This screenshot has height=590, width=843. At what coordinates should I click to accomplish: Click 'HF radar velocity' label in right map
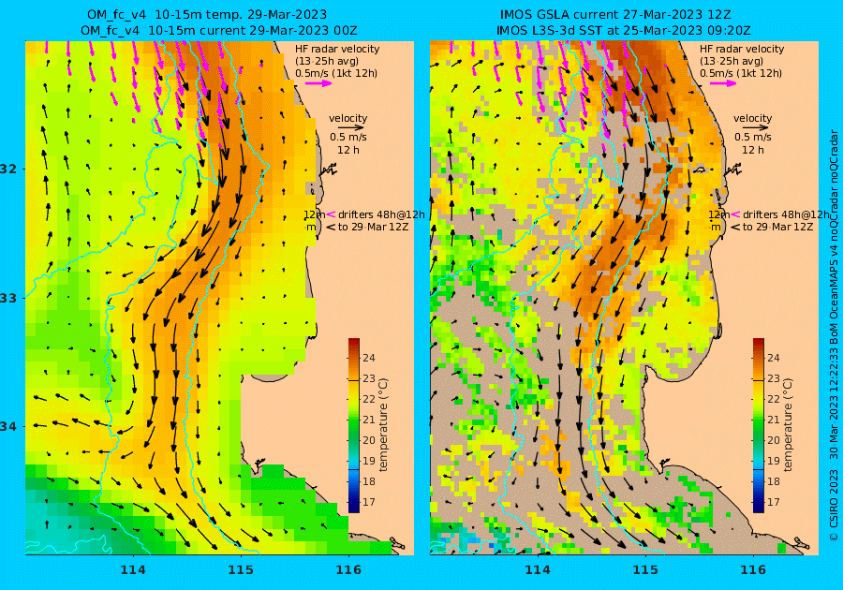pyautogui.click(x=742, y=49)
